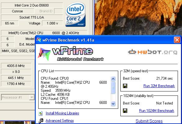Open Install Missing Libraries link
Screen dimensions: 182x124
62,113
